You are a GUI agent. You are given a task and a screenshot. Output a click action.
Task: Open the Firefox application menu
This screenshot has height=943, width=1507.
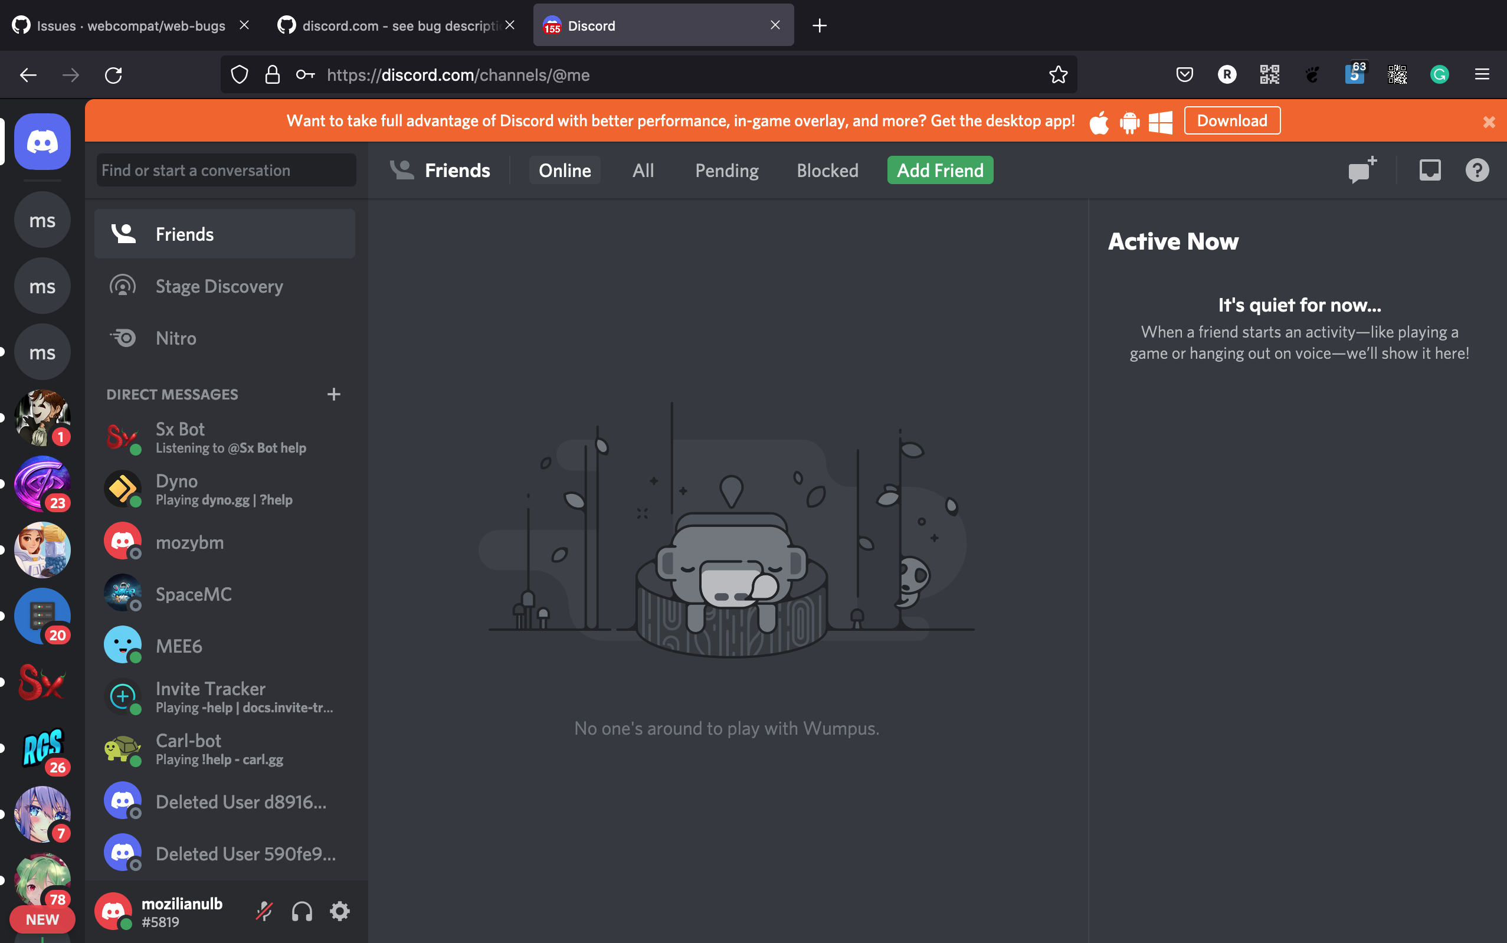1482,75
